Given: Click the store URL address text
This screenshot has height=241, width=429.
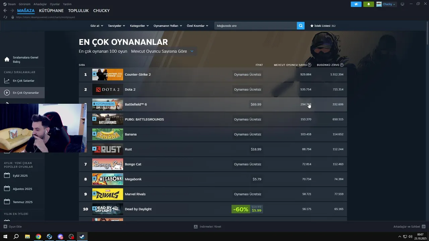Looking at the screenshot, I should coord(45,17).
